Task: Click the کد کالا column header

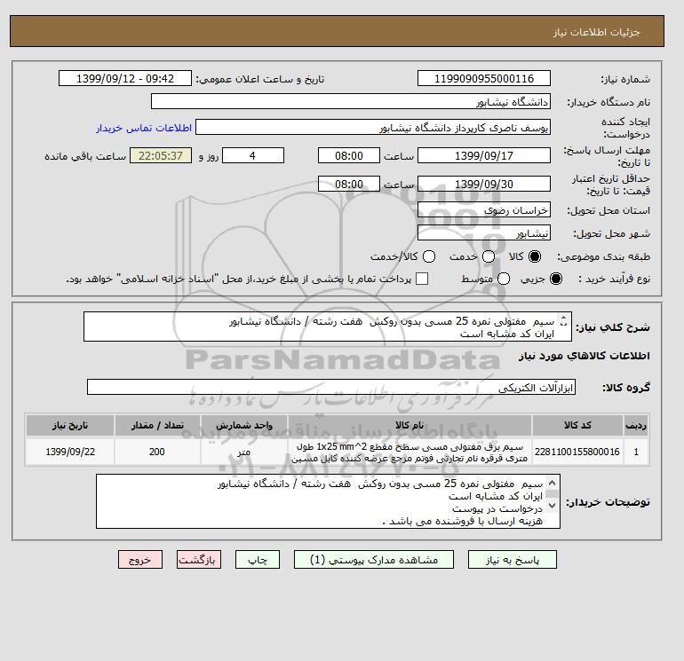Action: pyautogui.click(x=577, y=425)
